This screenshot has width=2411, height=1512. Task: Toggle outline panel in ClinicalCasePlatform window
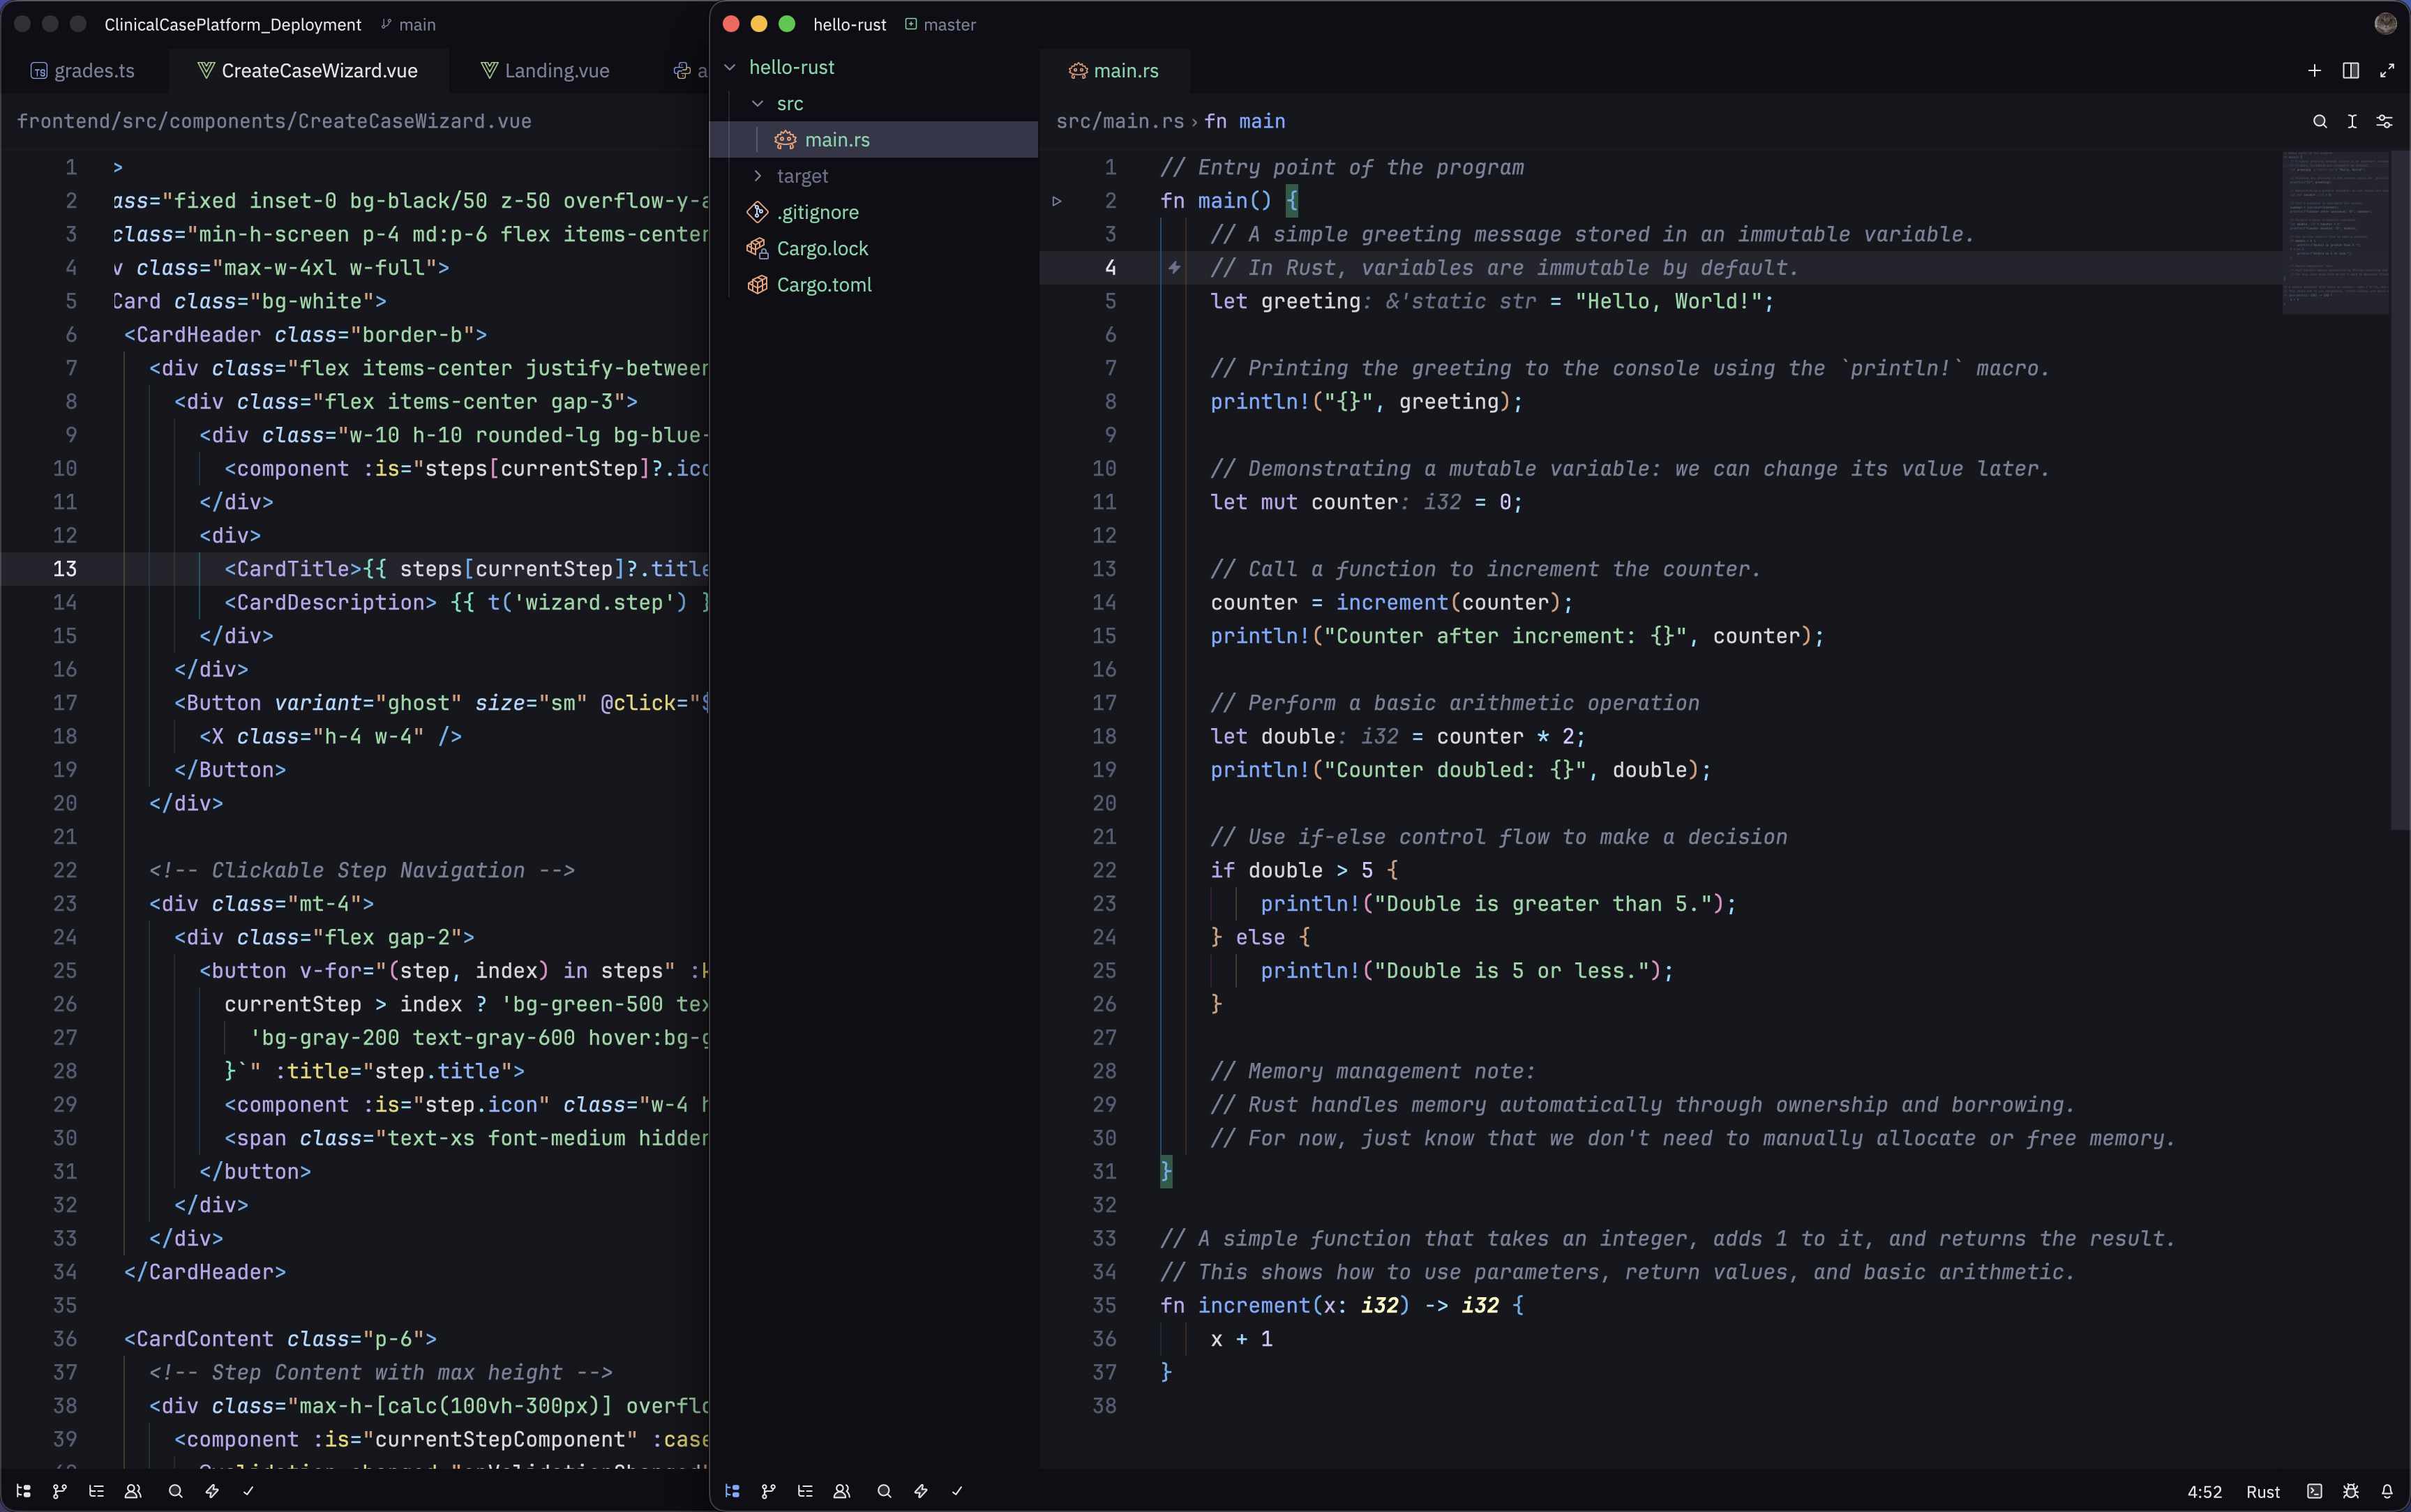click(x=96, y=1491)
